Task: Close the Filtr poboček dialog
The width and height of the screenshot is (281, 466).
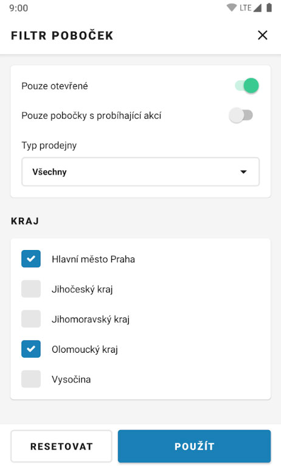Action: [263, 35]
